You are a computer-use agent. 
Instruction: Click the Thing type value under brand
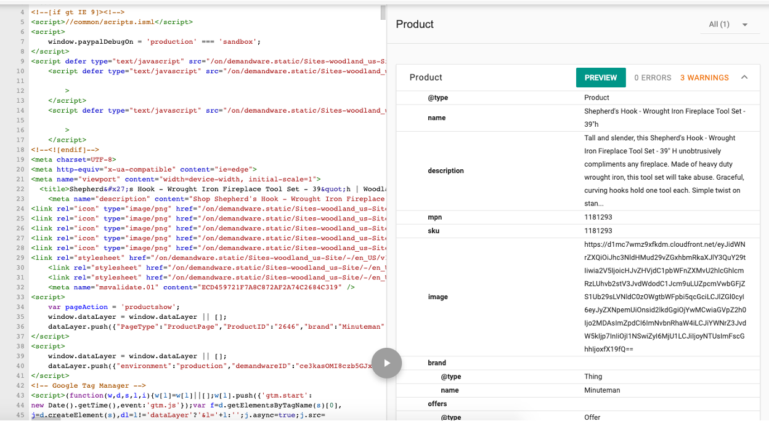(x=593, y=377)
